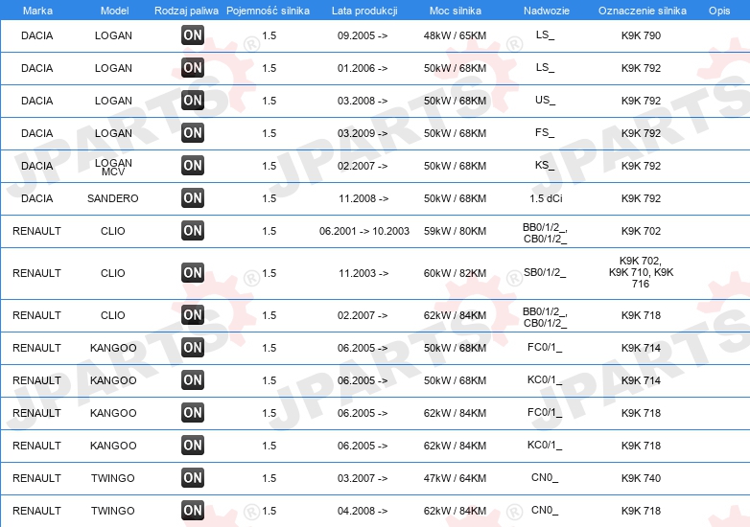
Task: Click the ON badge in the Logan 01.2006 row
Action: (x=193, y=68)
